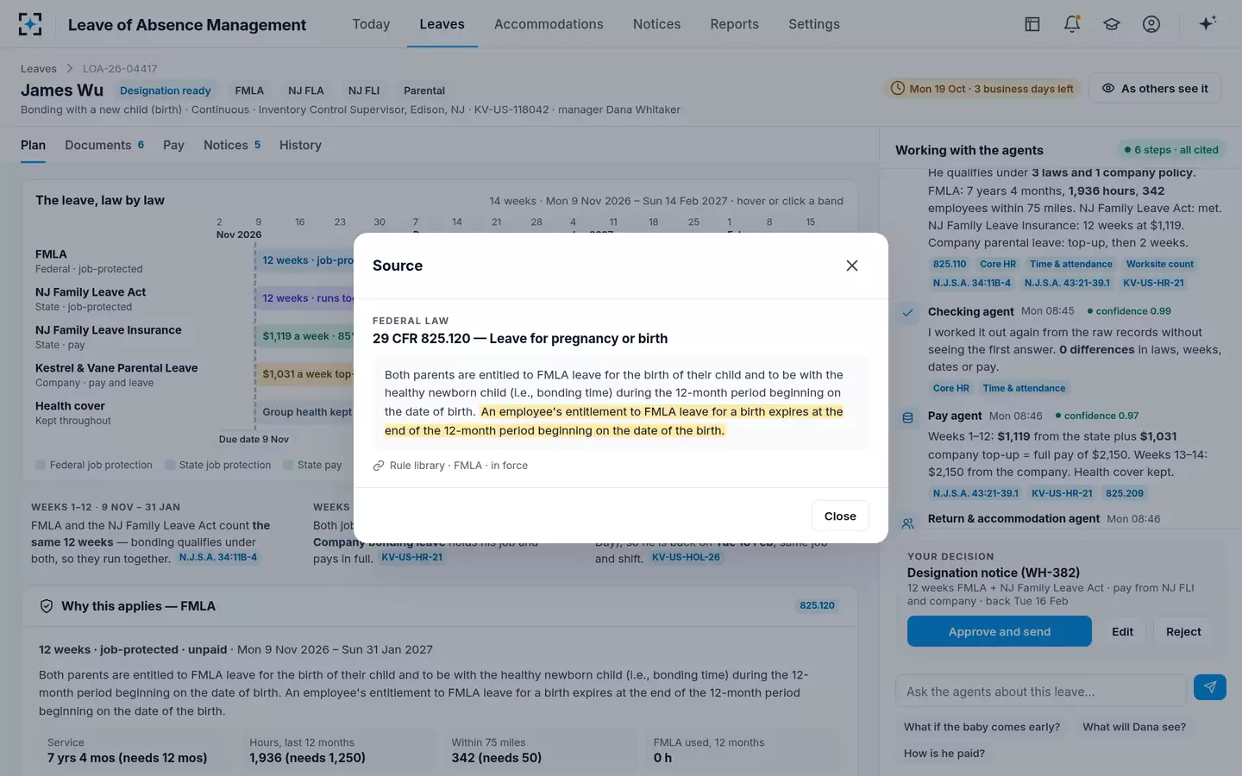Click the breadcrumb chevron after Leaves
The image size is (1242, 776).
(70, 69)
